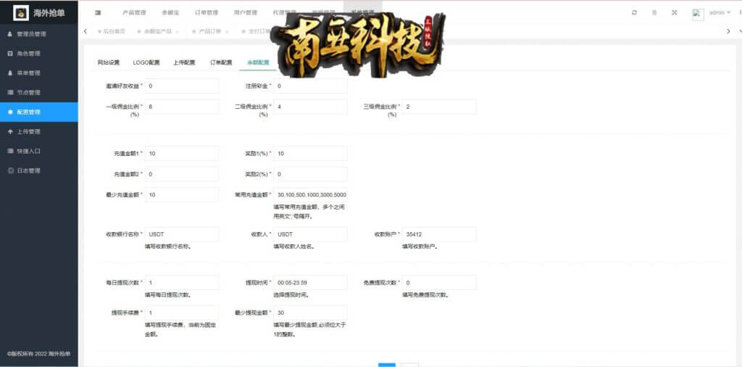Open 订单管理 in the top menu
The width and height of the screenshot is (742, 367).
click(x=207, y=13)
